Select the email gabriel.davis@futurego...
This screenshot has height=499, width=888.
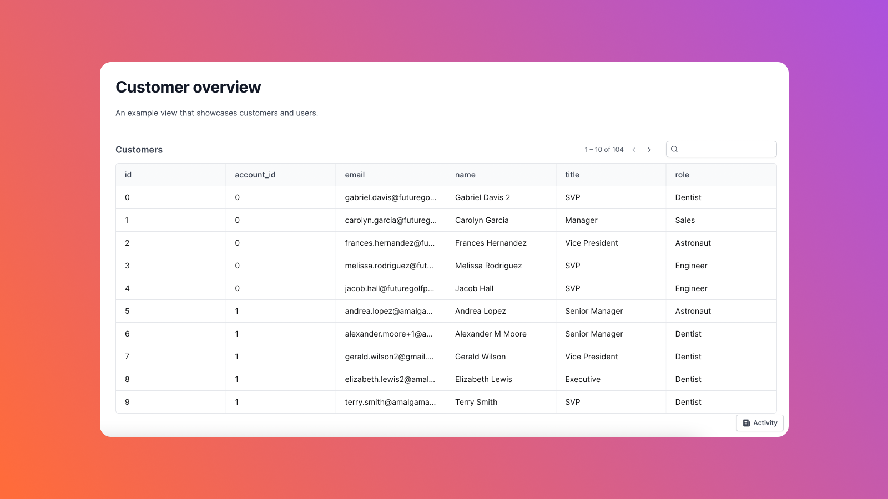391,197
